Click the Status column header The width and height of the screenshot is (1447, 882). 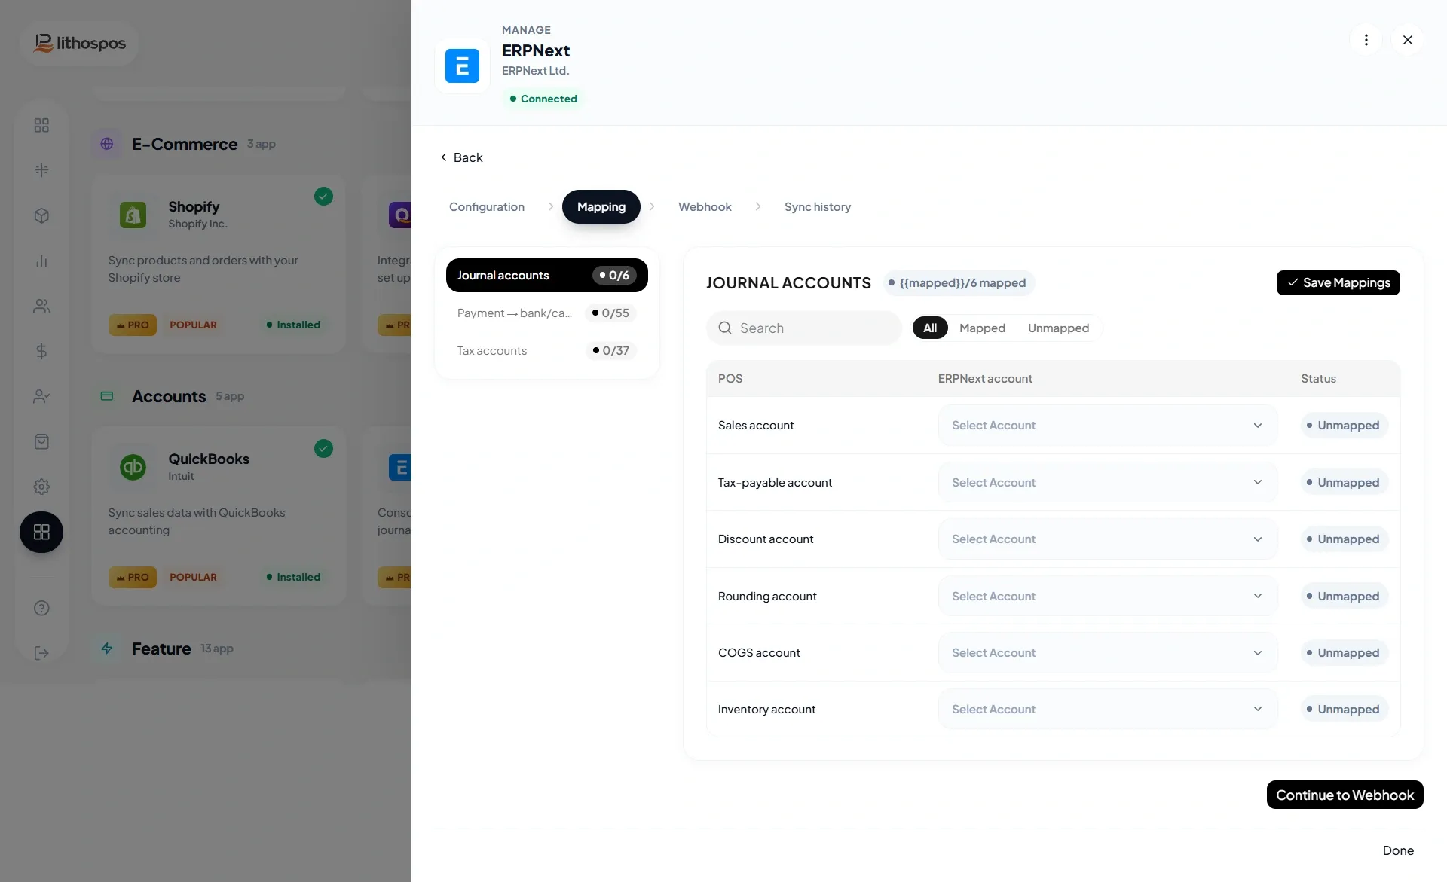point(1318,379)
